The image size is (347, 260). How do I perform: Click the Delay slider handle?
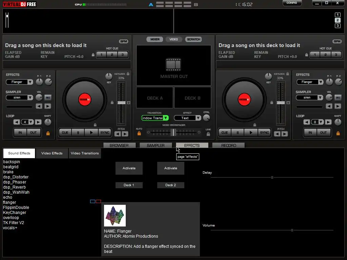(x=272, y=177)
